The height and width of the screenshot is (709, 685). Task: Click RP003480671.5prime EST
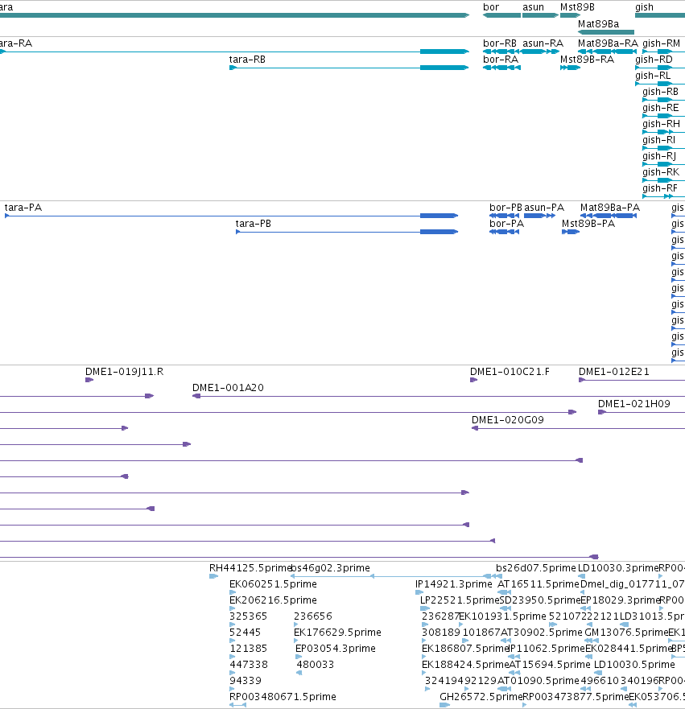point(237,705)
